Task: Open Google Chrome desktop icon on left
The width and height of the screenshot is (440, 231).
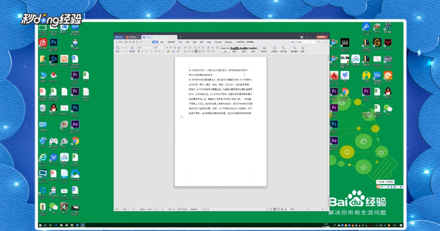Action: pos(75,143)
